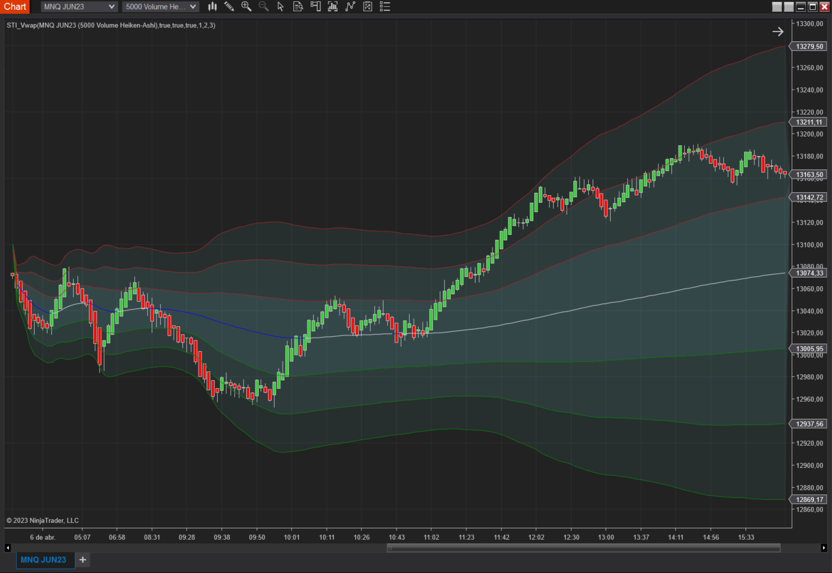
Task: Open the Properties list icon
Action: [385, 6]
